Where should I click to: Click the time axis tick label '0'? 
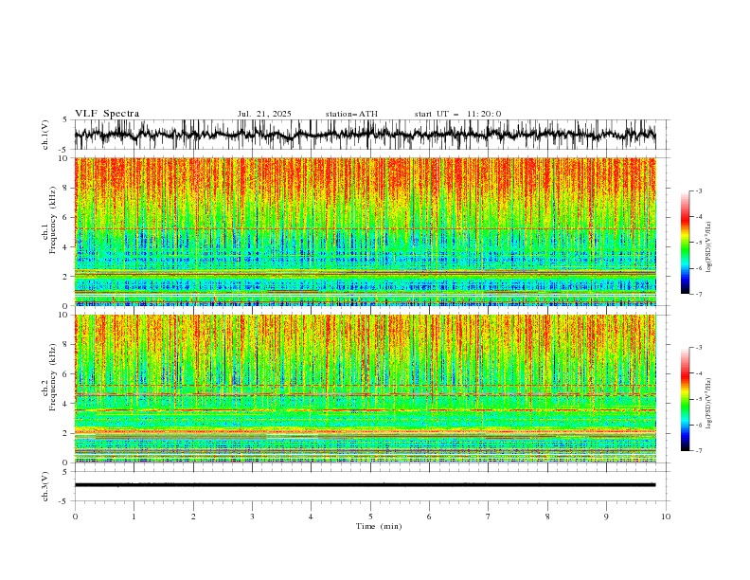pyautogui.click(x=75, y=517)
